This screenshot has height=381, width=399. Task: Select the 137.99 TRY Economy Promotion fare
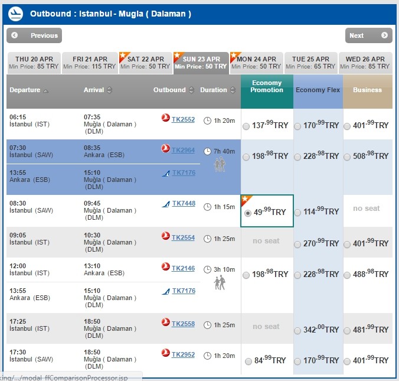[x=246, y=126]
